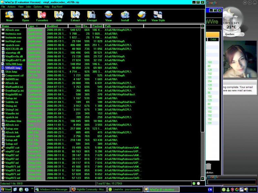Click file icon of Skin.bmp row

pyautogui.click(x=3, y=71)
